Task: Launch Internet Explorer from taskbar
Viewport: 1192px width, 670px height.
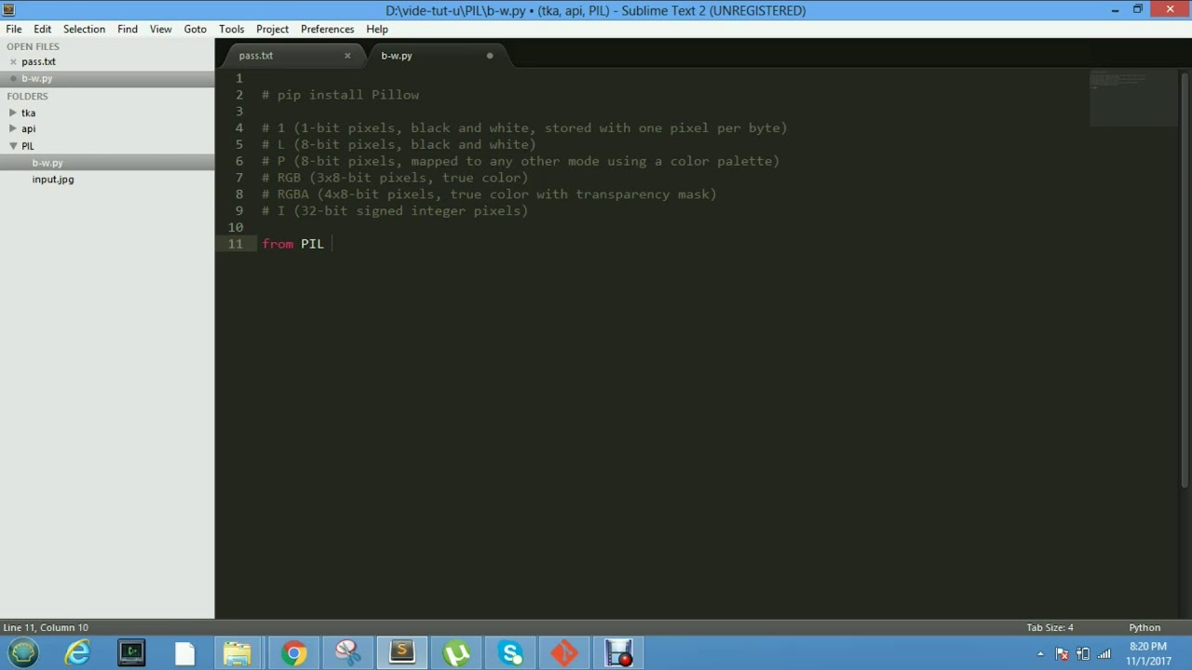Action: pos(77,653)
